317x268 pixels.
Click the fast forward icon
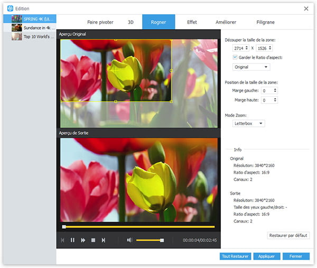coord(83,240)
